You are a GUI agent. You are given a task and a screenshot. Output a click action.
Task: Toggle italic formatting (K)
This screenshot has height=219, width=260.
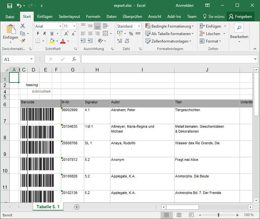(45, 33)
